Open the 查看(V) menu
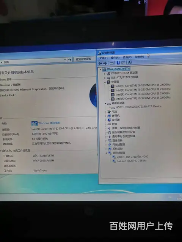Image resolution: width=182 pixels, height=242 pixels. [x=127, y=57]
